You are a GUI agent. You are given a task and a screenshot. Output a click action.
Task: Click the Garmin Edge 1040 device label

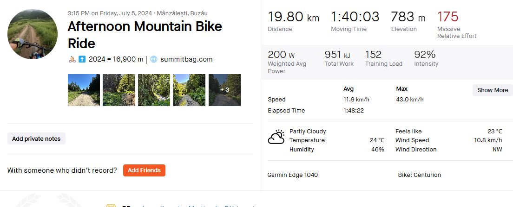click(x=292, y=175)
